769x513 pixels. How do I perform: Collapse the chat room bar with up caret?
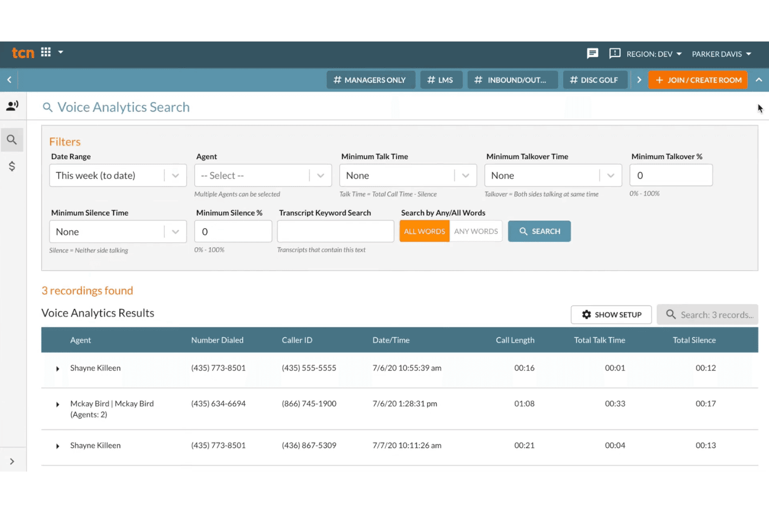tap(759, 80)
